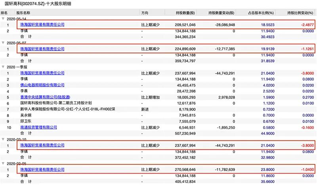Click title 国轩高科[002074.SZ]-十大股东明细
Screen dimensions: 317x185
(x=38, y=4)
